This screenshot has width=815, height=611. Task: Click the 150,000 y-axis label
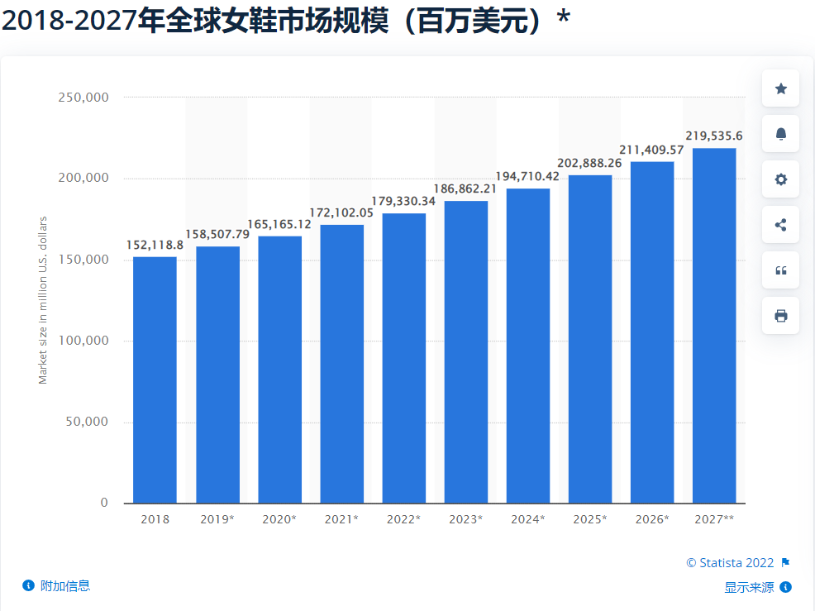[x=83, y=260]
